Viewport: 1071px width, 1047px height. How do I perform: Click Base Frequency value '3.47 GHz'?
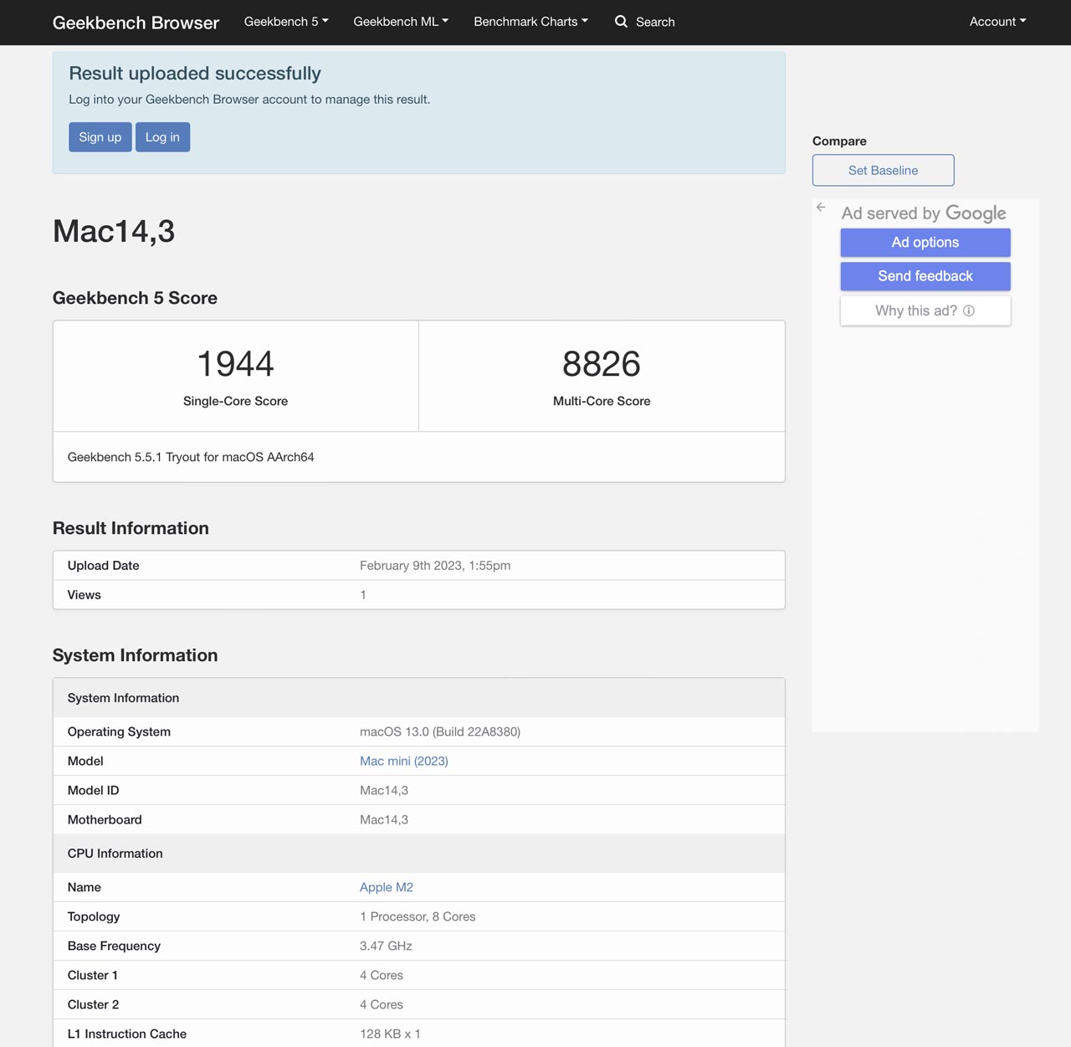pyautogui.click(x=386, y=946)
